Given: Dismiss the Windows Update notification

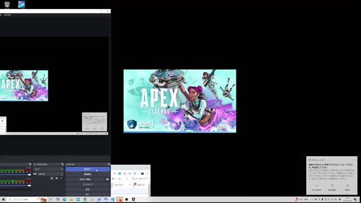Looking at the screenshot, I should 354,160.
